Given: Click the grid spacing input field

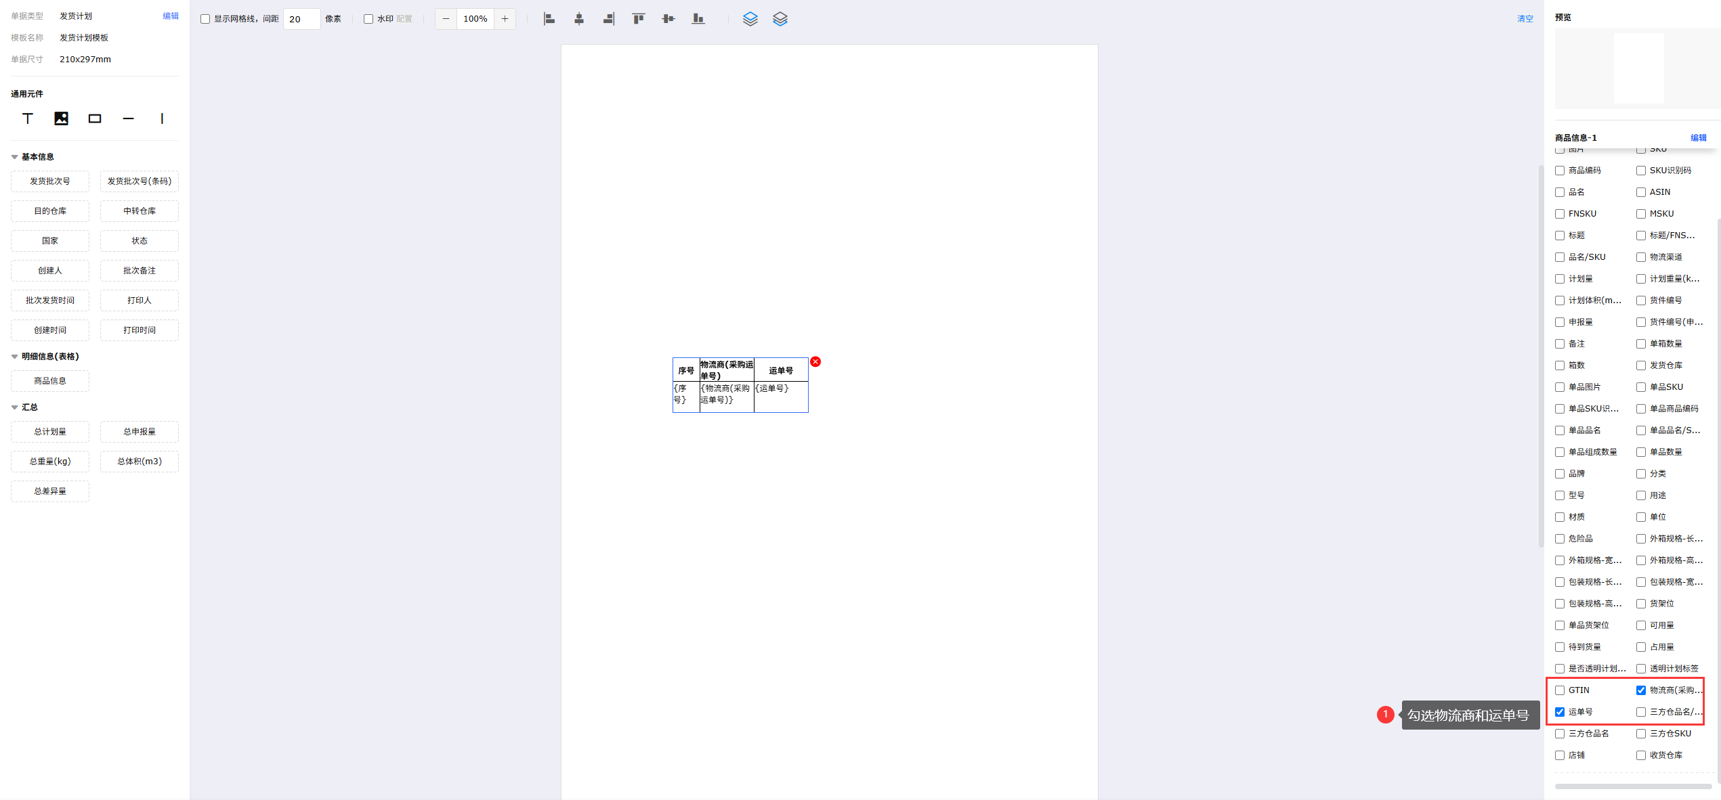Looking at the screenshot, I should 301,19.
